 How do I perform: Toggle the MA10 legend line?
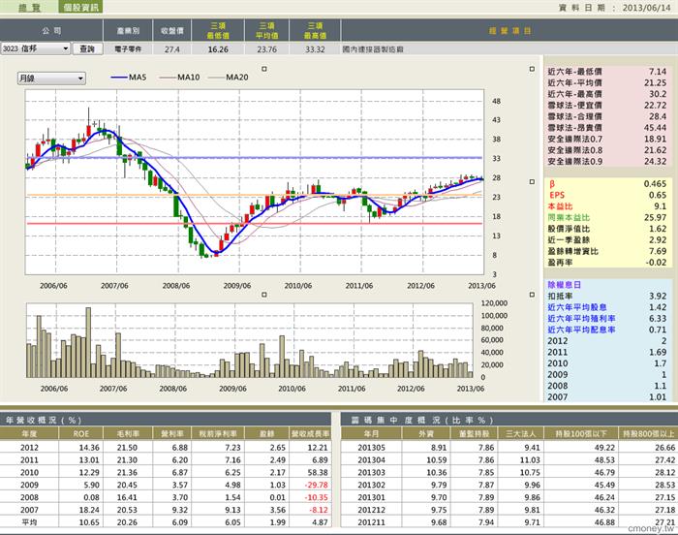(179, 78)
